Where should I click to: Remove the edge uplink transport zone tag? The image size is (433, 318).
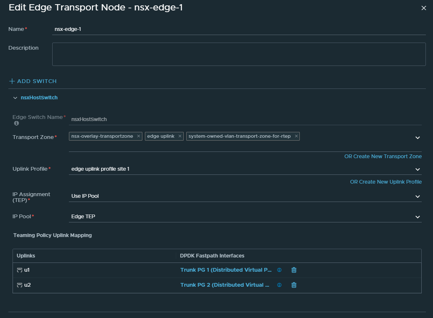point(180,136)
